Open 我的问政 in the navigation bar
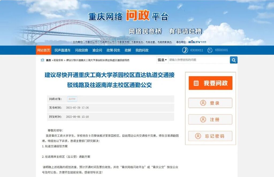 tap(142, 50)
